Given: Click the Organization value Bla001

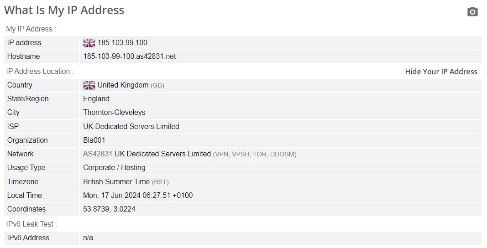Looking at the screenshot, I should (94, 140).
